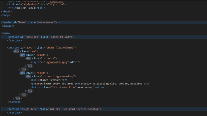The height and width of the screenshot is (116, 207).
Task: Click the "btn btn-outline" class value
Action: 64,87
